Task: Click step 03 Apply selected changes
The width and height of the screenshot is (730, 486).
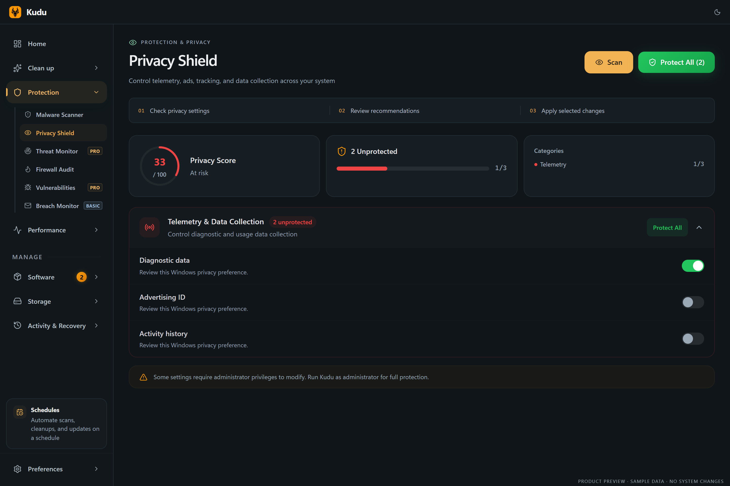Action: (x=567, y=111)
